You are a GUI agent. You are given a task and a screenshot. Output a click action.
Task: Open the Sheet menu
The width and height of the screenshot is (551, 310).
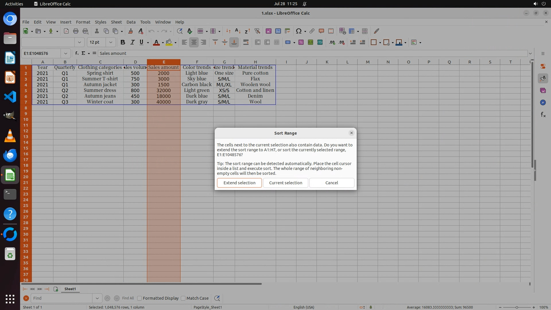tap(116, 22)
